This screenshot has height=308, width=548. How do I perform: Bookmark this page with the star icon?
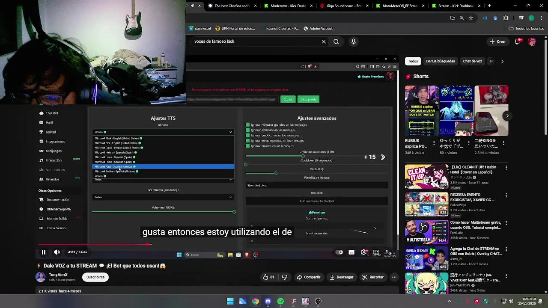coord(471,18)
